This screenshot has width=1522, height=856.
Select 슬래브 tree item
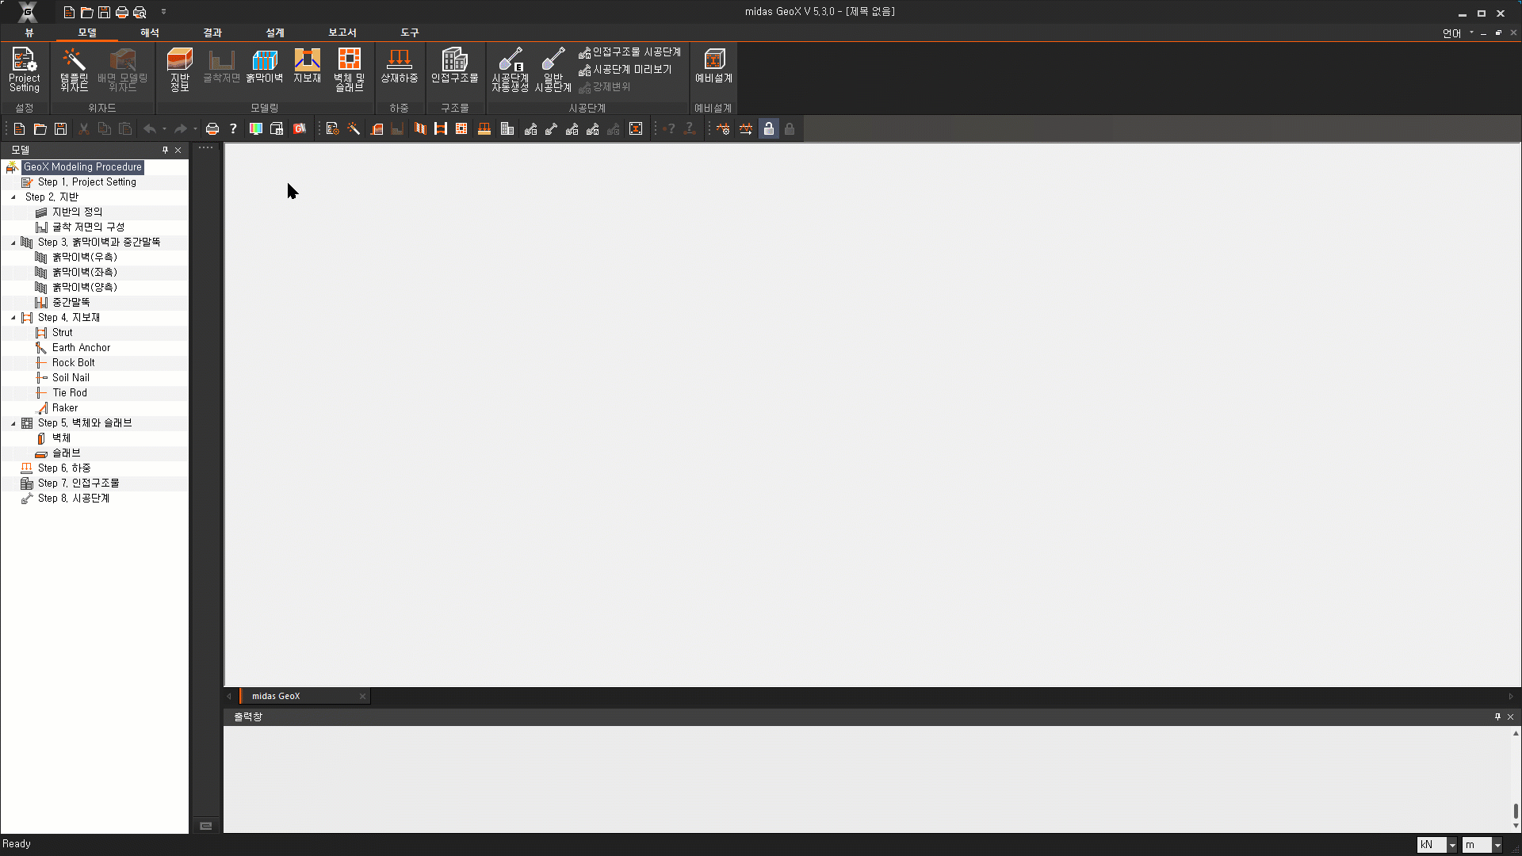(66, 453)
